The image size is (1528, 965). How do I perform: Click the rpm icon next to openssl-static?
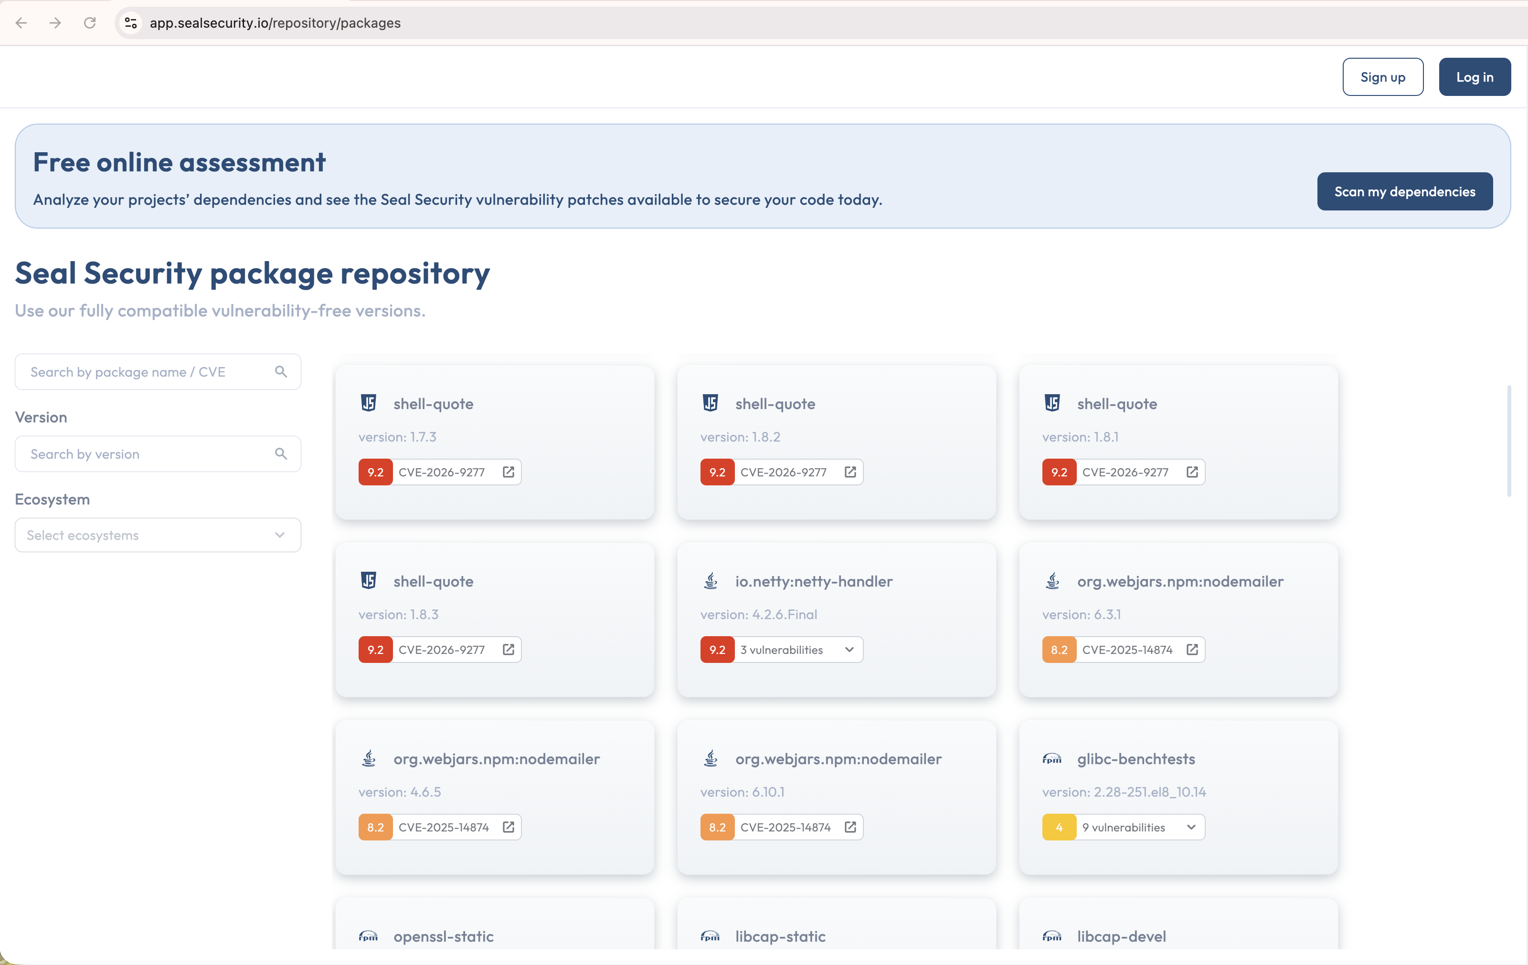pyautogui.click(x=369, y=936)
